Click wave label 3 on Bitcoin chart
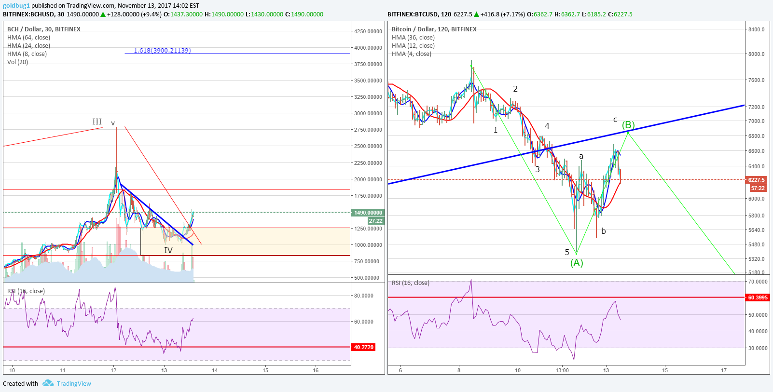 (x=538, y=169)
